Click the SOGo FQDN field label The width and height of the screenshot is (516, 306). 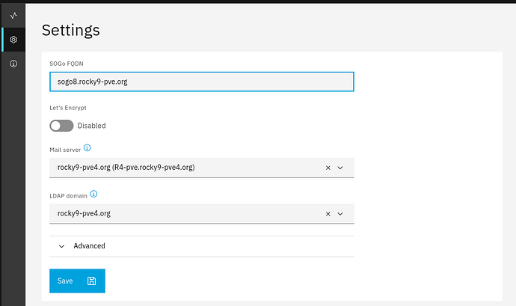[66, 63]
